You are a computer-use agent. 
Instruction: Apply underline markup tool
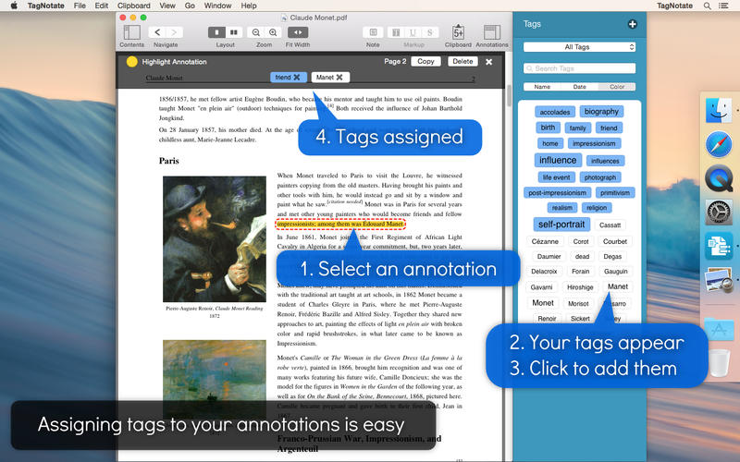413,32
